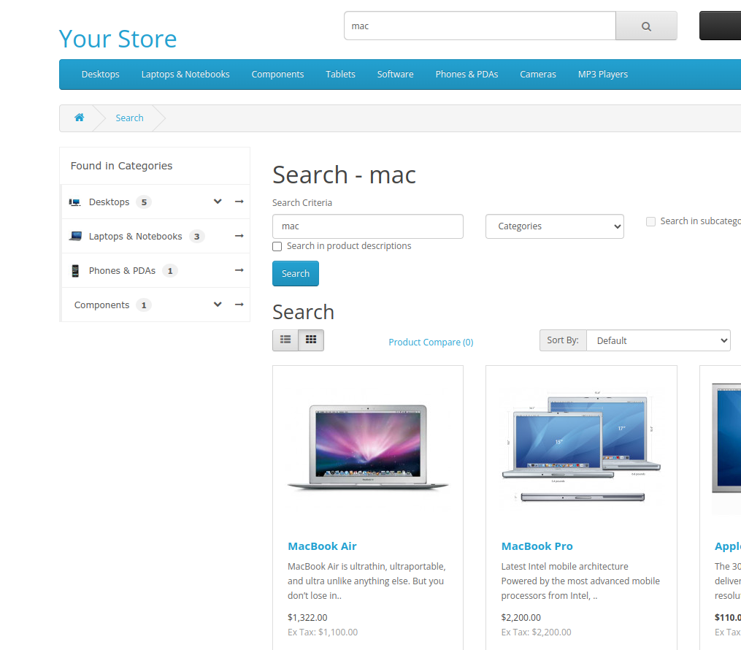The width and height of the screenshot is (741, 650).
Task: Select Phones & PDAs in Found in Categories
Action: 122,270
